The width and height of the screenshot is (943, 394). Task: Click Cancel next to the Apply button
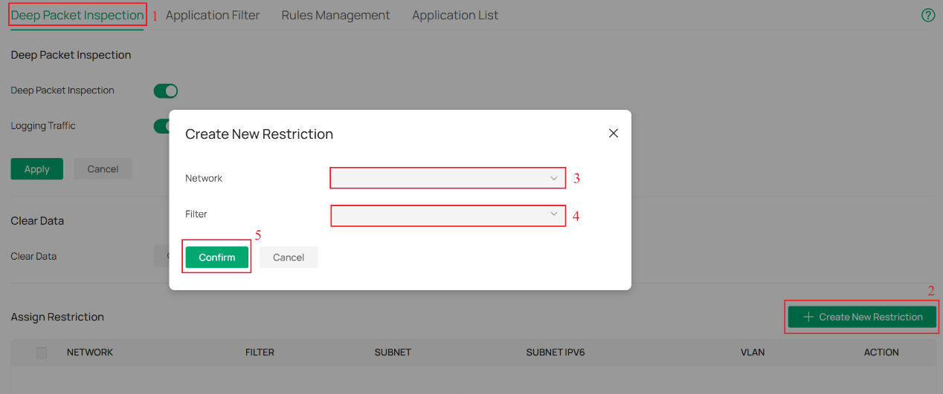[x=103, y=169]
